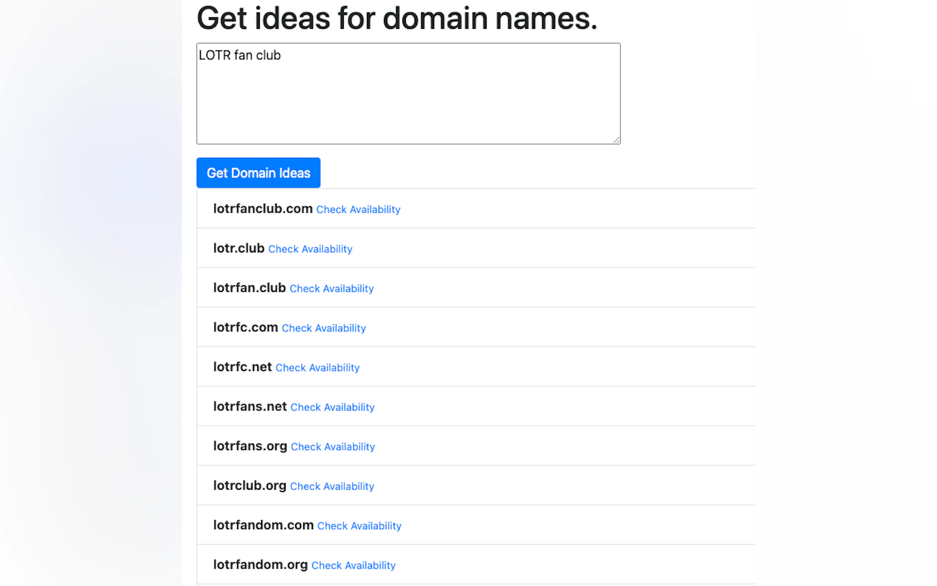The image size is (937, 586).
Task: Check availability for lotrfc.net
Action: point(317,368)
